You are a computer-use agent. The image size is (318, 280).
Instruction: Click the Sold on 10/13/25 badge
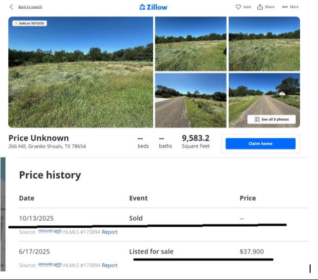pos(30,23)
